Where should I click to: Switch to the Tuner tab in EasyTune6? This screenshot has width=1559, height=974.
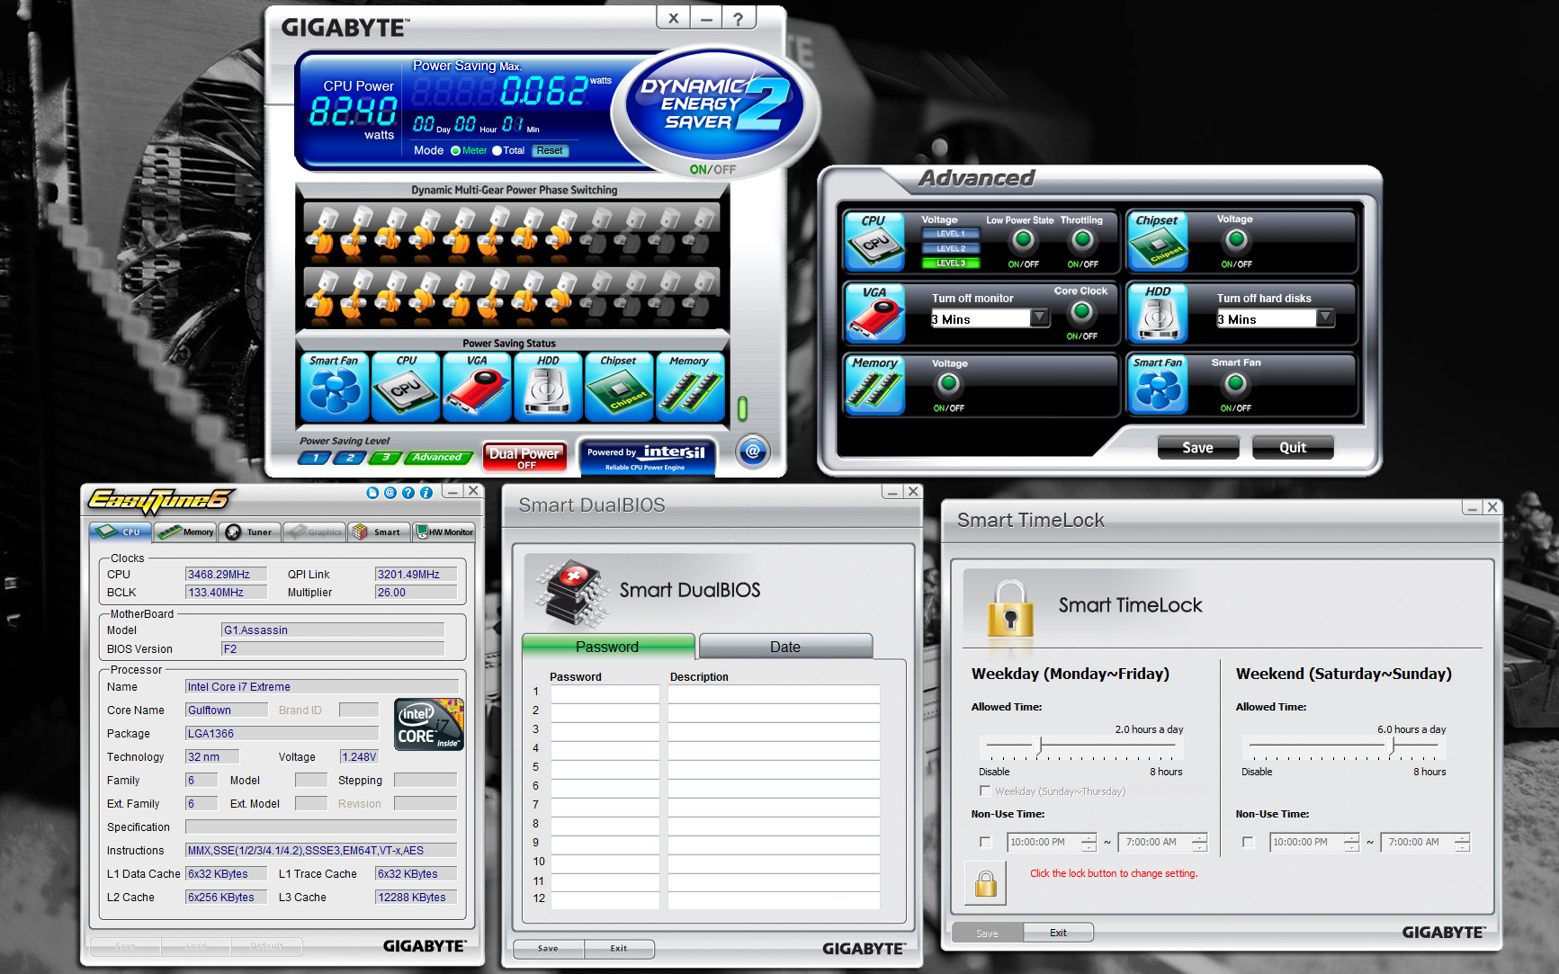coord(250,532)
